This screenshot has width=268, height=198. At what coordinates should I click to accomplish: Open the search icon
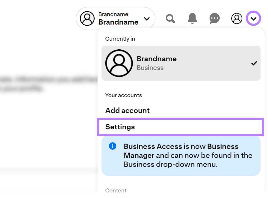coord(170,18)
